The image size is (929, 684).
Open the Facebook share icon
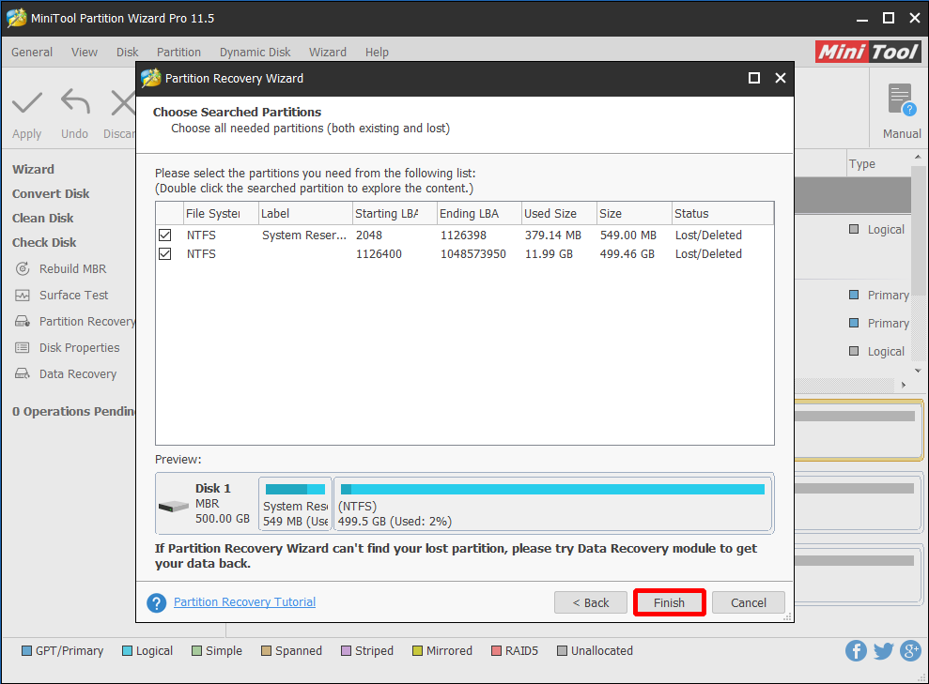pos(856,651)
